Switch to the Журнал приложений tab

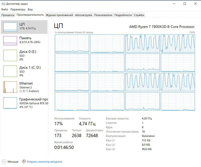click(x=59, y=15)
